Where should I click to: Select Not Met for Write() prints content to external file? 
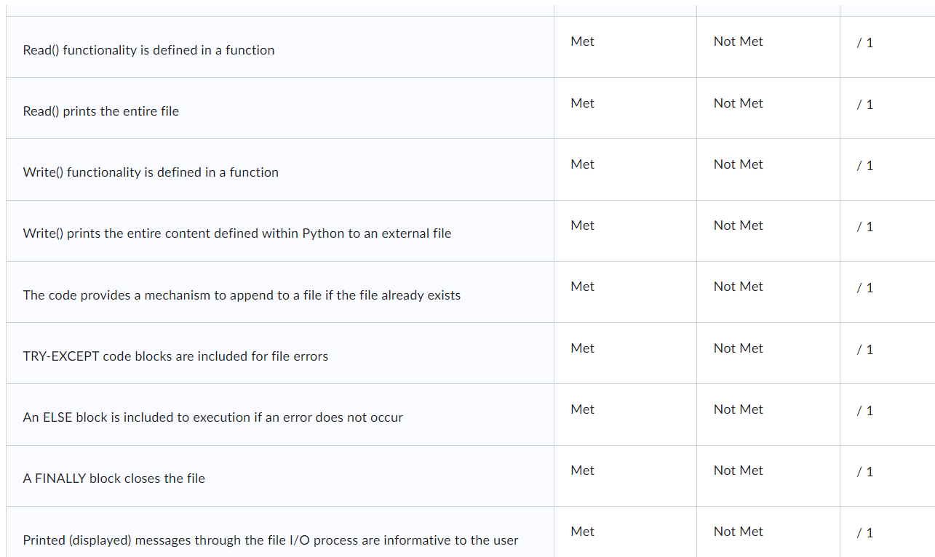point(738,225)
